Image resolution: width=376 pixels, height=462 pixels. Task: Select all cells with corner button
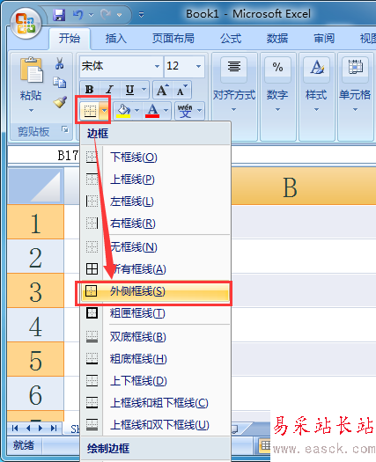coord(36,187)
